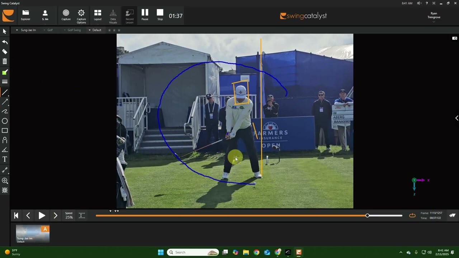Select the distance measurement tool
Viewport: 459px width, 258px height.
pyautogui.click(x=5, y=170)
